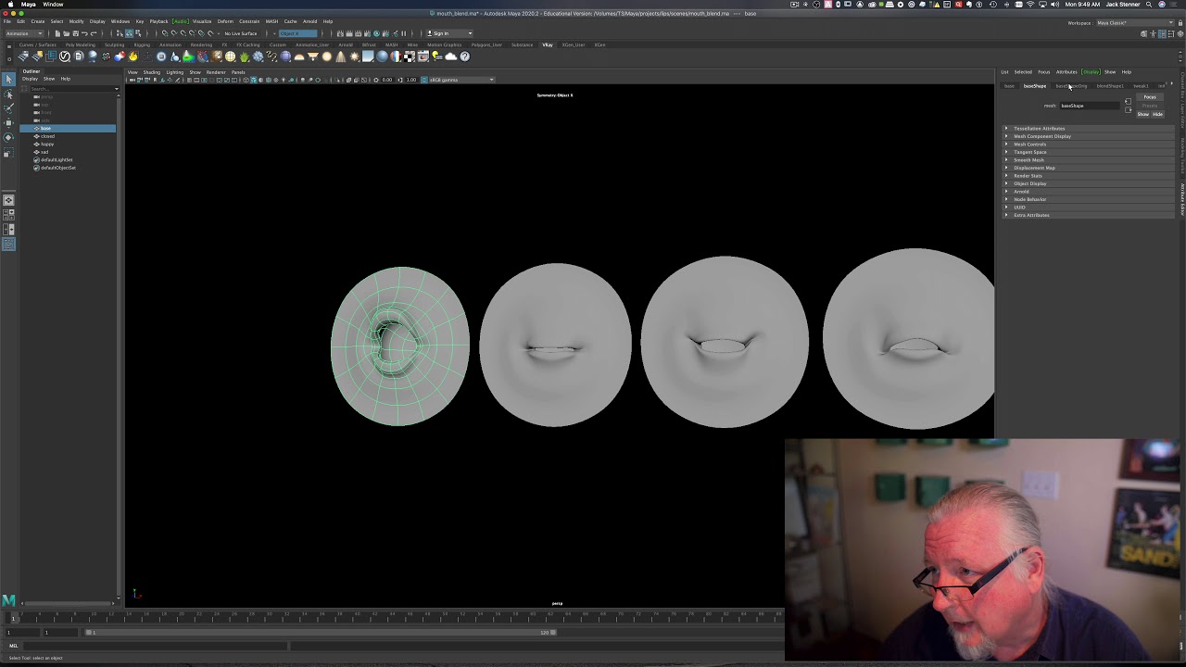Open the tweak1 attribute tab

point(1141,86)
